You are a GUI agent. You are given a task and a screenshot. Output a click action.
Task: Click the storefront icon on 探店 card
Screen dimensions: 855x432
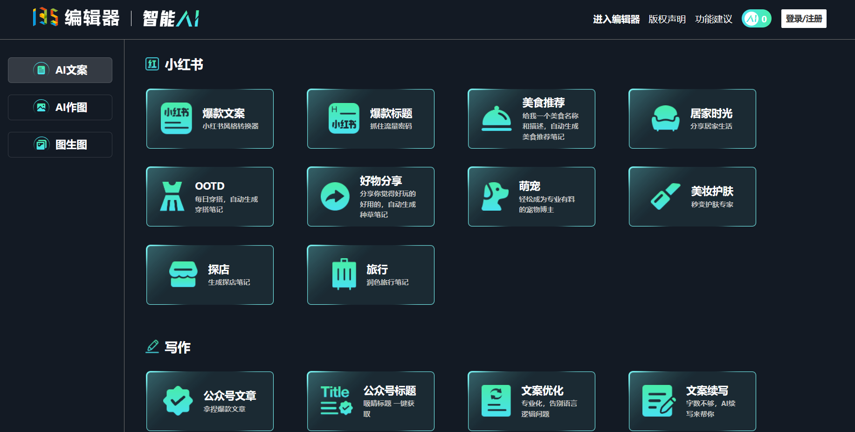[184, 274]
